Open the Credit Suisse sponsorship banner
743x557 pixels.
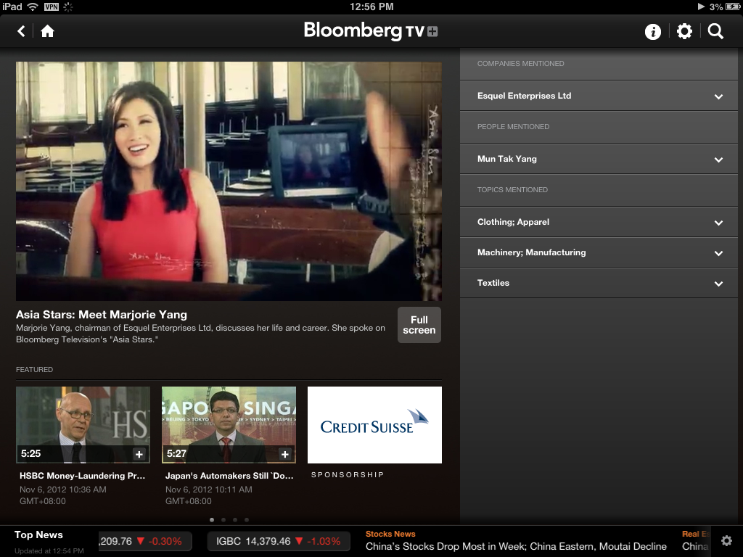(374, 425)
